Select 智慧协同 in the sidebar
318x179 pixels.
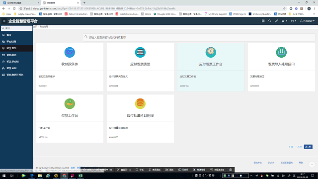pyautogui.click(x=16, y=68)
